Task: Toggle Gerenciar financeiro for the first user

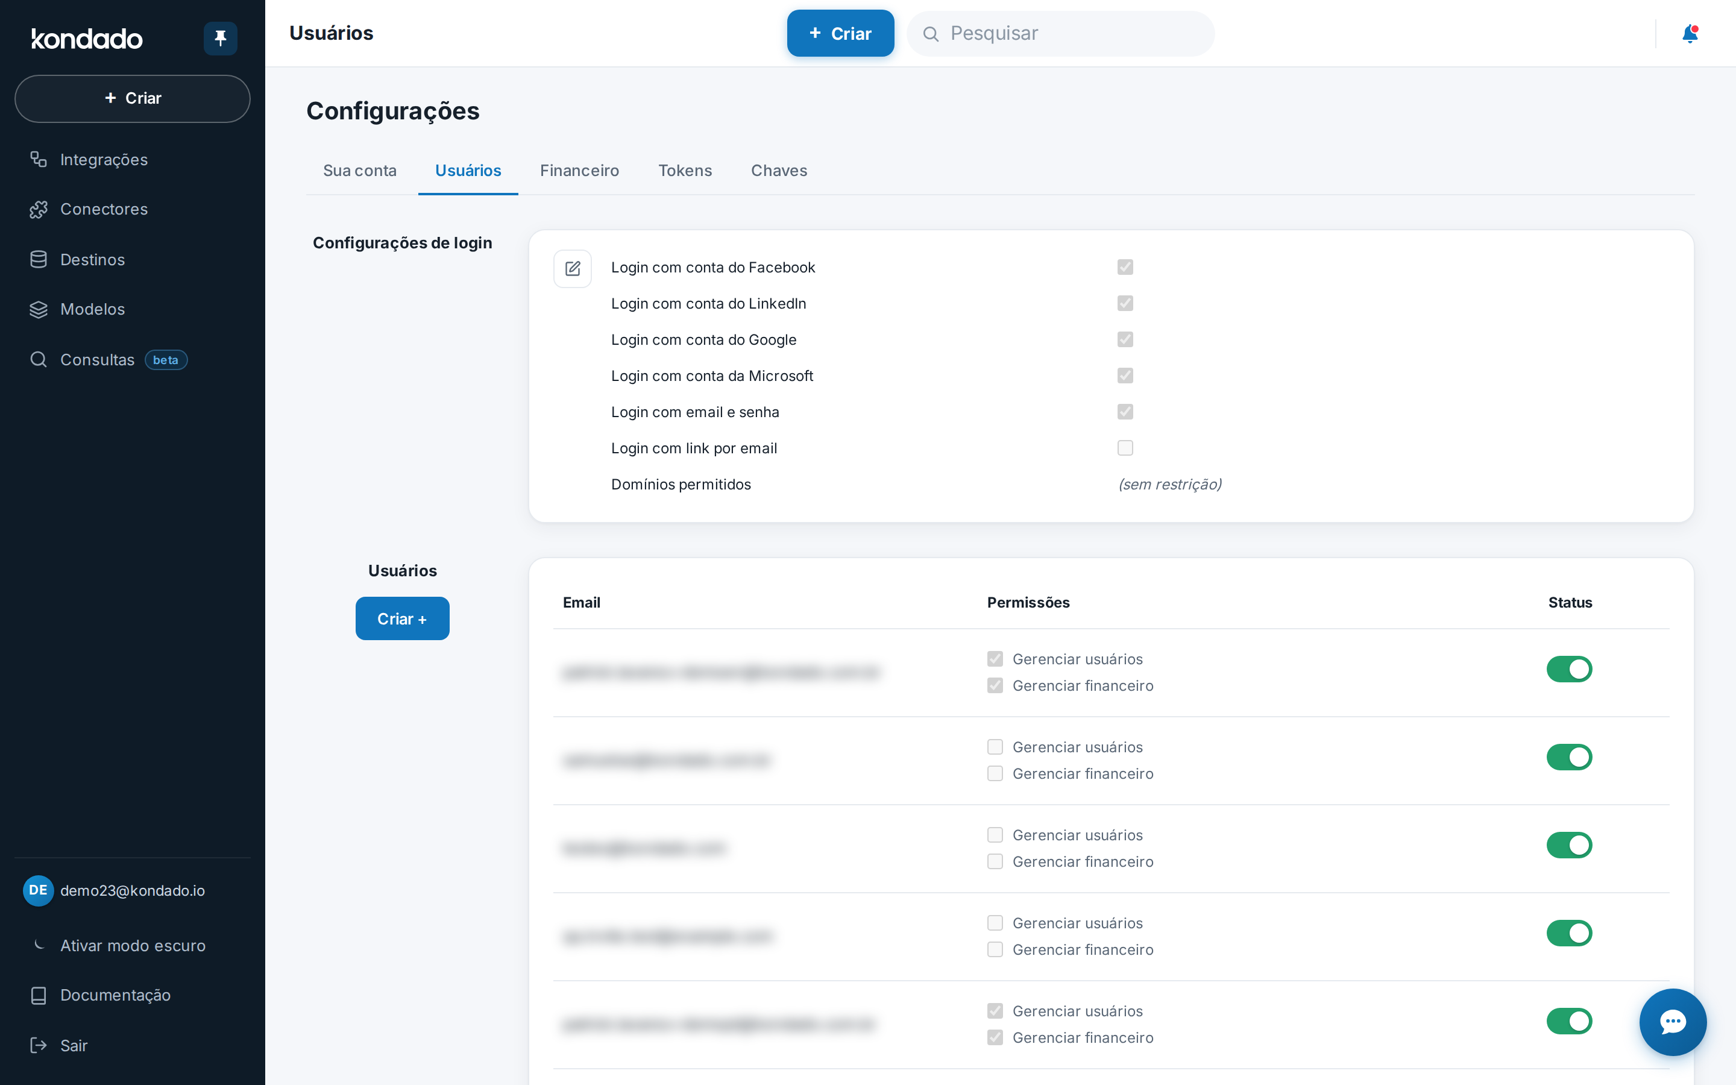Action: point(995,685)
